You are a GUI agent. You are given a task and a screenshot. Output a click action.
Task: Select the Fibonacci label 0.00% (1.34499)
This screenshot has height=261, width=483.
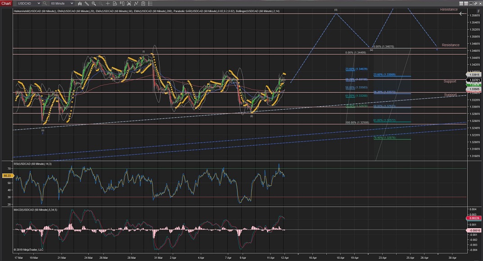coord(356,53)
